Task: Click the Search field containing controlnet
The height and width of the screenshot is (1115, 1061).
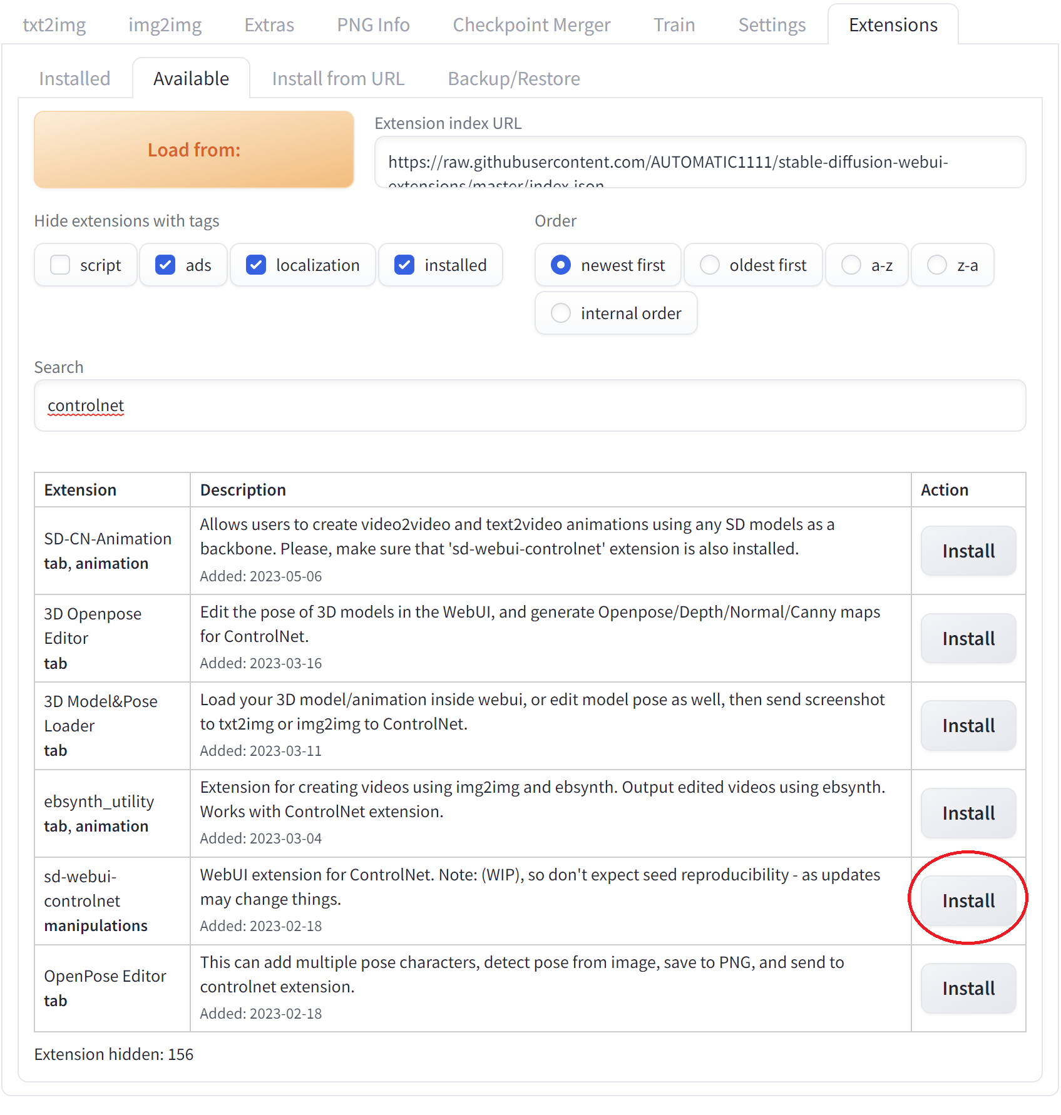Action: pos(530,405)
